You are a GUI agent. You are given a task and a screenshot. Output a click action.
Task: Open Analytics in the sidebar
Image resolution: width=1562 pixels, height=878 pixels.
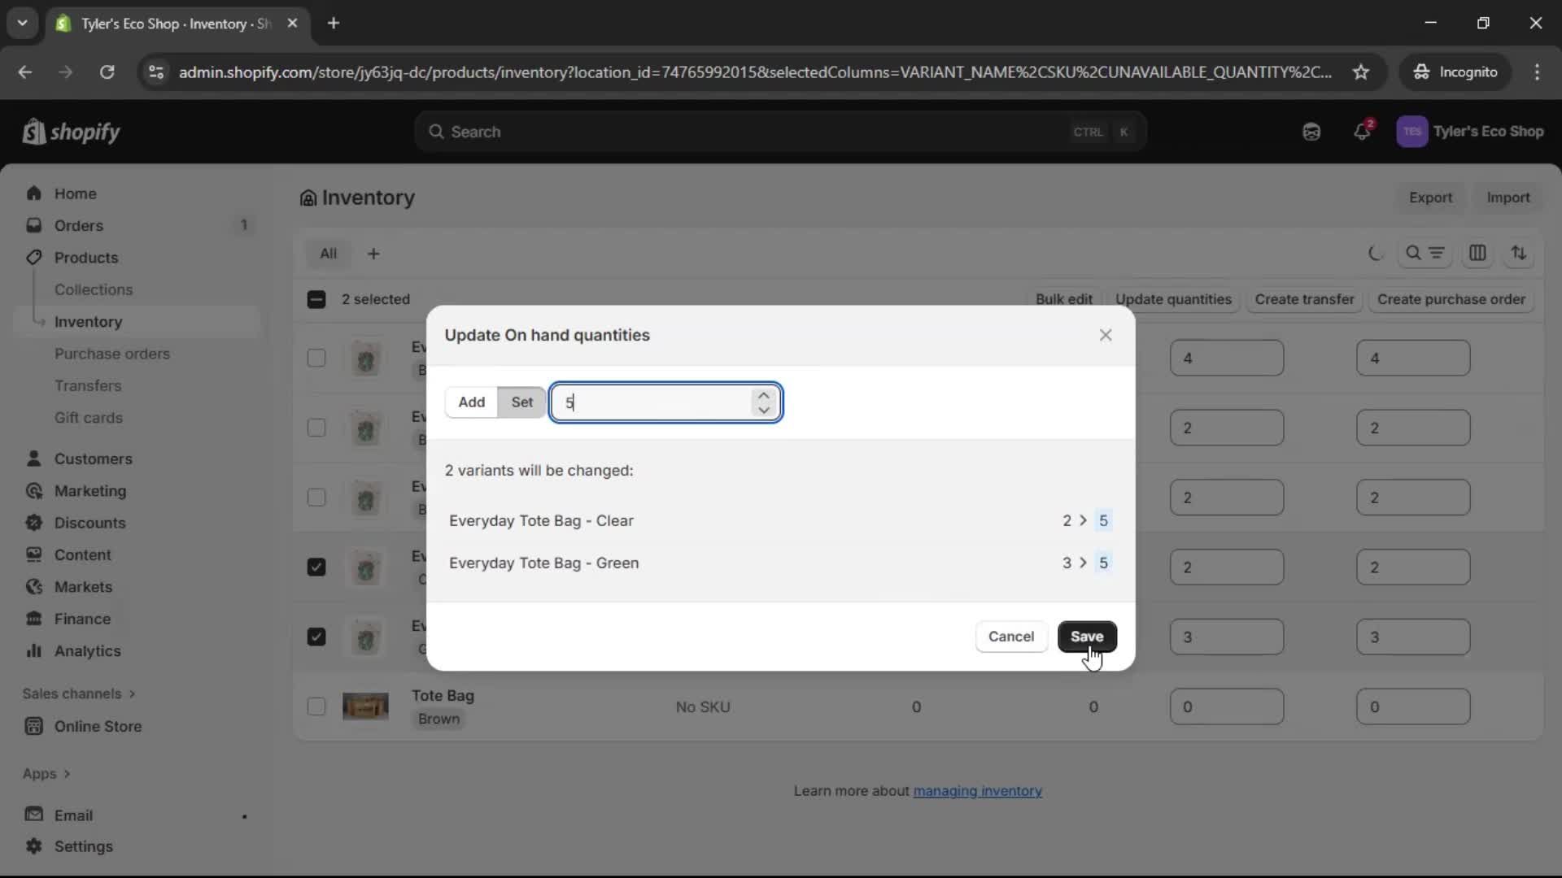85,651
